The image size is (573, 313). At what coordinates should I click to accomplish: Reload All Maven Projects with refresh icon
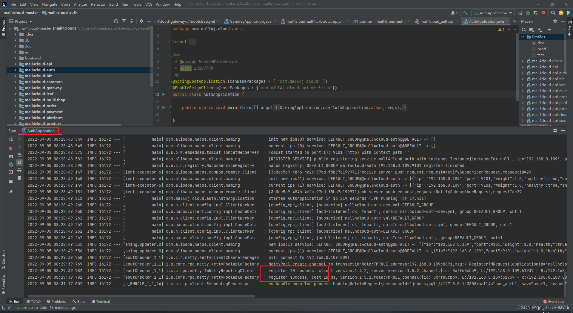click(523, 30)
